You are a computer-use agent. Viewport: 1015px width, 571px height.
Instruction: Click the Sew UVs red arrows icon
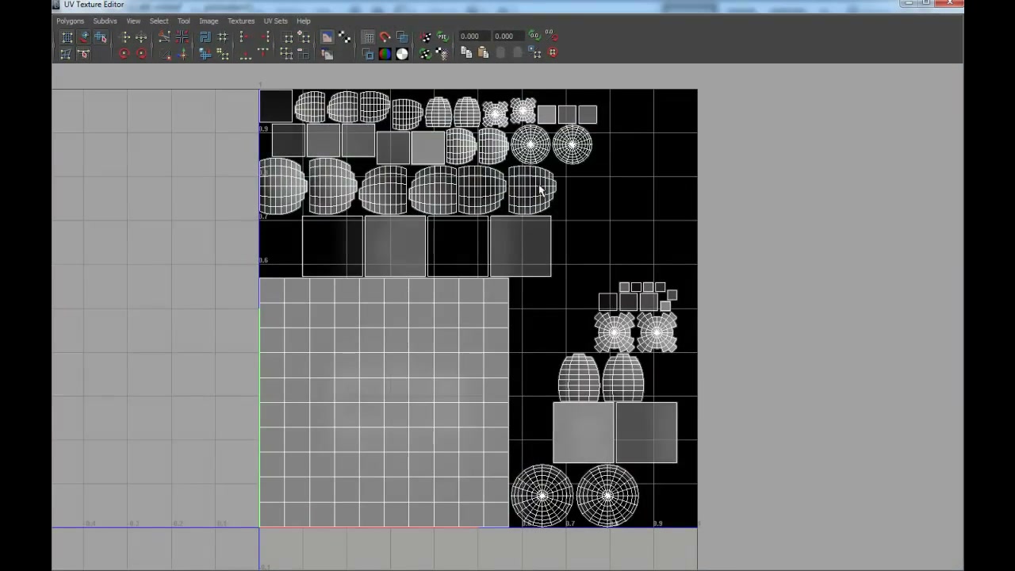click(x=182, y=37)
